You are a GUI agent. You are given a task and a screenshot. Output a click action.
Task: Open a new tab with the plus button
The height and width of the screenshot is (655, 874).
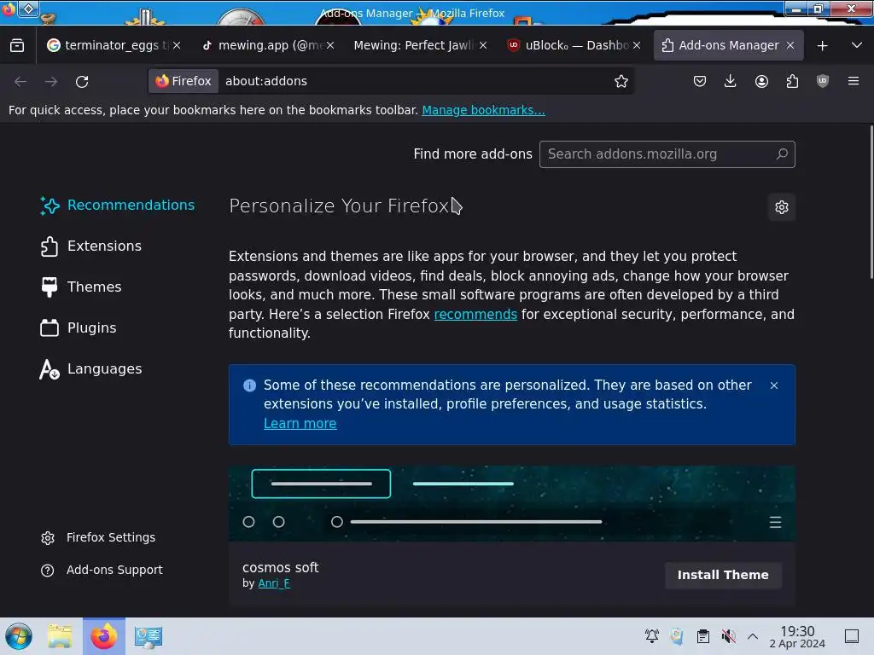pos(822,46)
